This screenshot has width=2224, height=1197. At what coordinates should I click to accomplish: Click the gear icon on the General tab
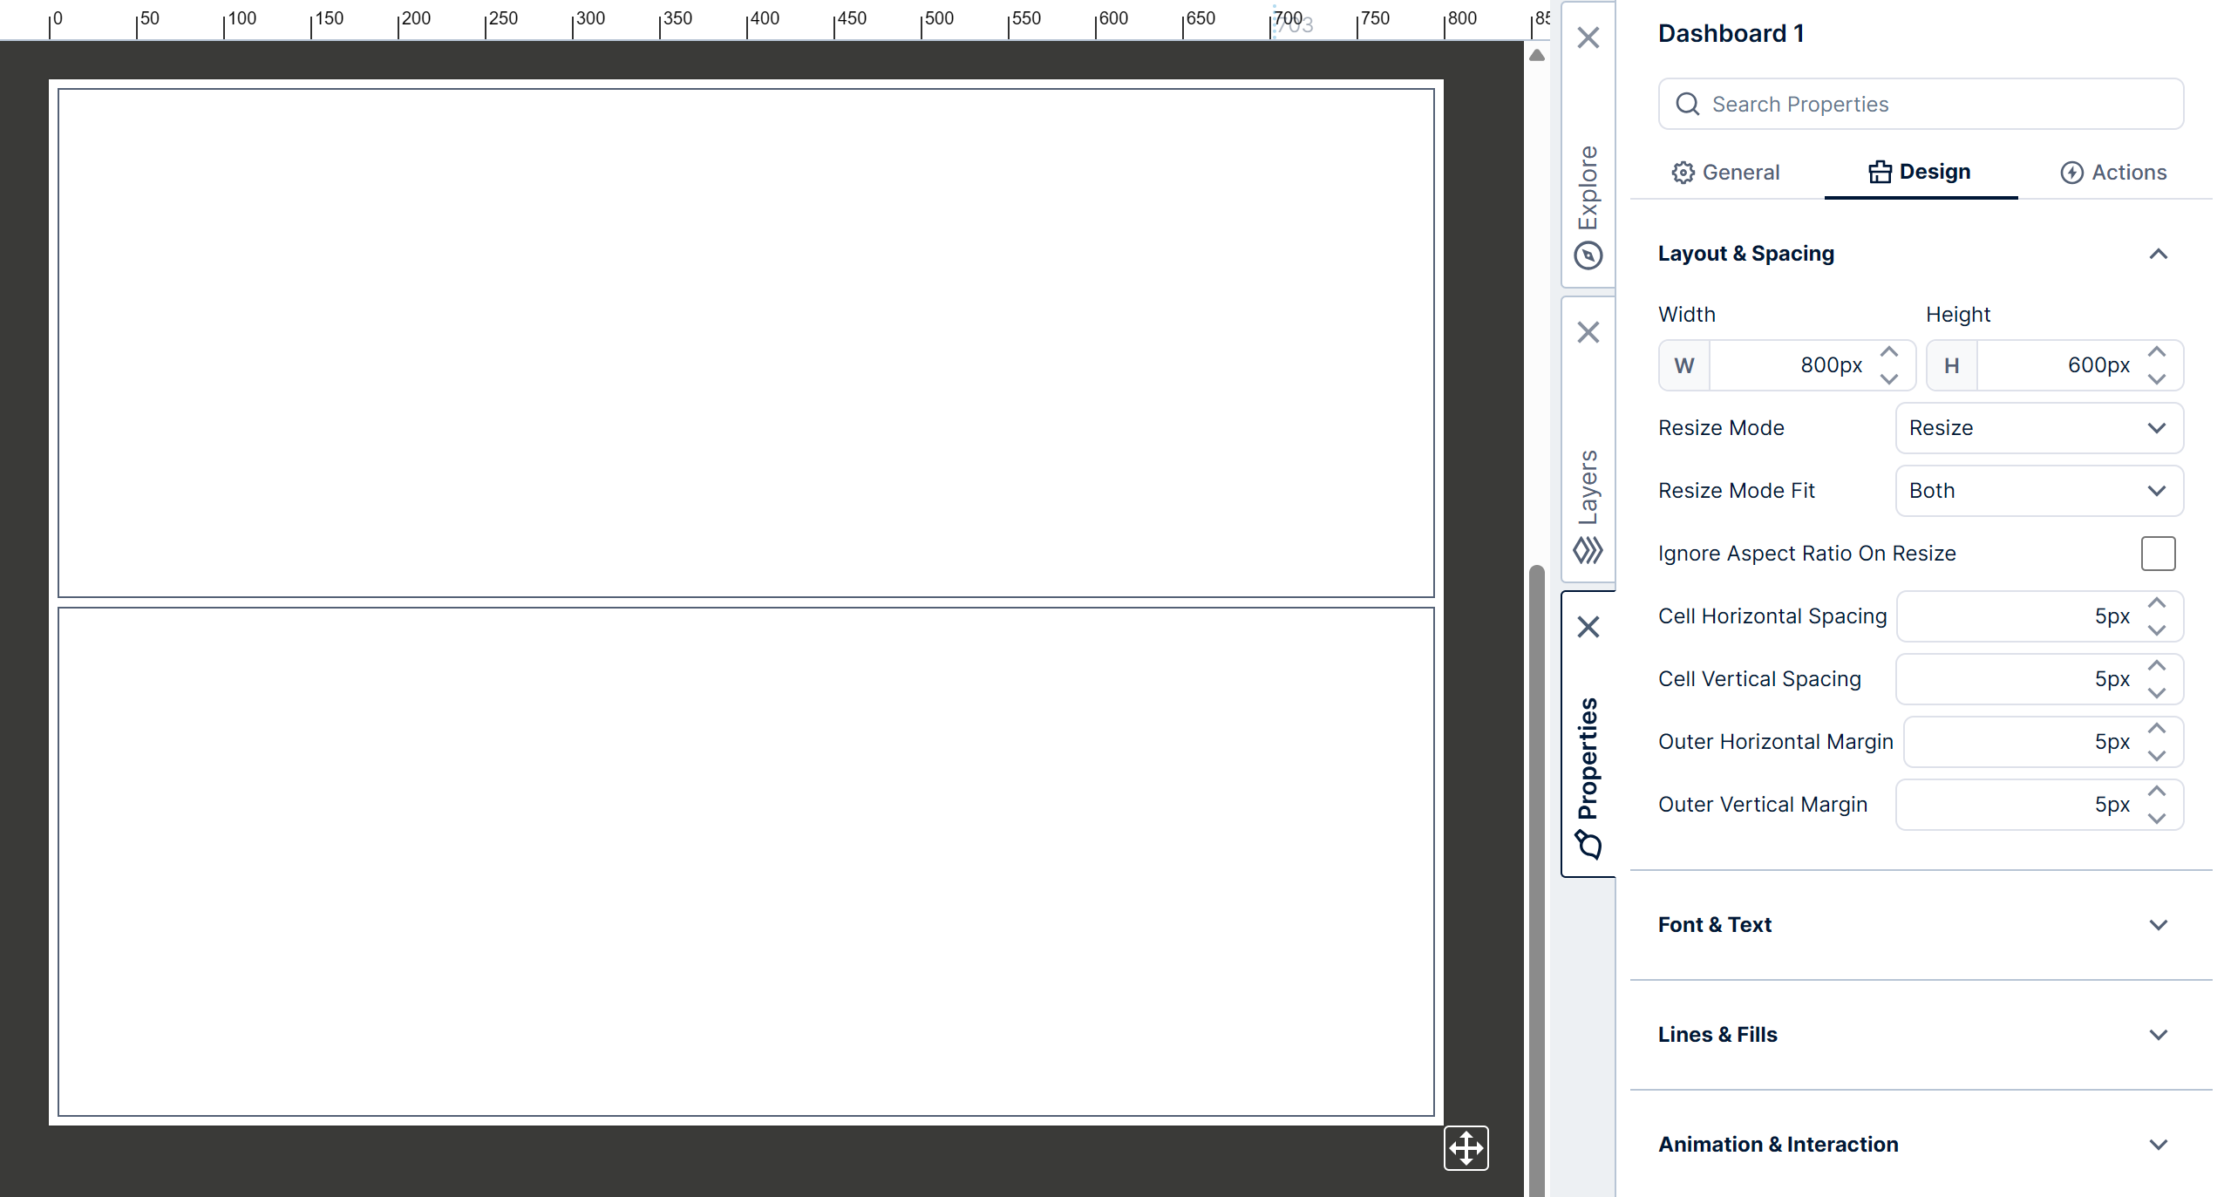pyautogui.click(x=1683, y=172)
